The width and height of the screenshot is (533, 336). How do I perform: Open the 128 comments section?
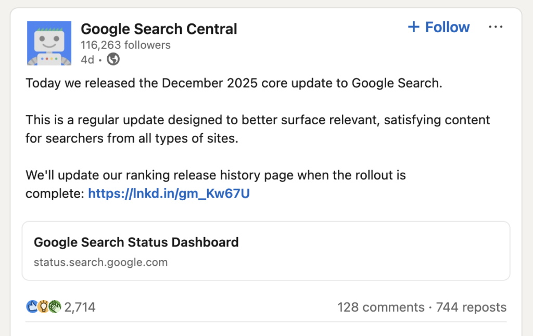382,307
